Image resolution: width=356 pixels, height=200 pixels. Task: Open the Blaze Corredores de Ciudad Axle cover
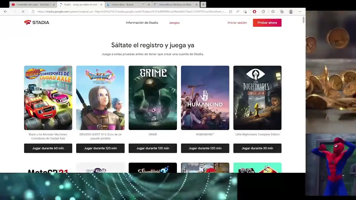click(48, 98)
